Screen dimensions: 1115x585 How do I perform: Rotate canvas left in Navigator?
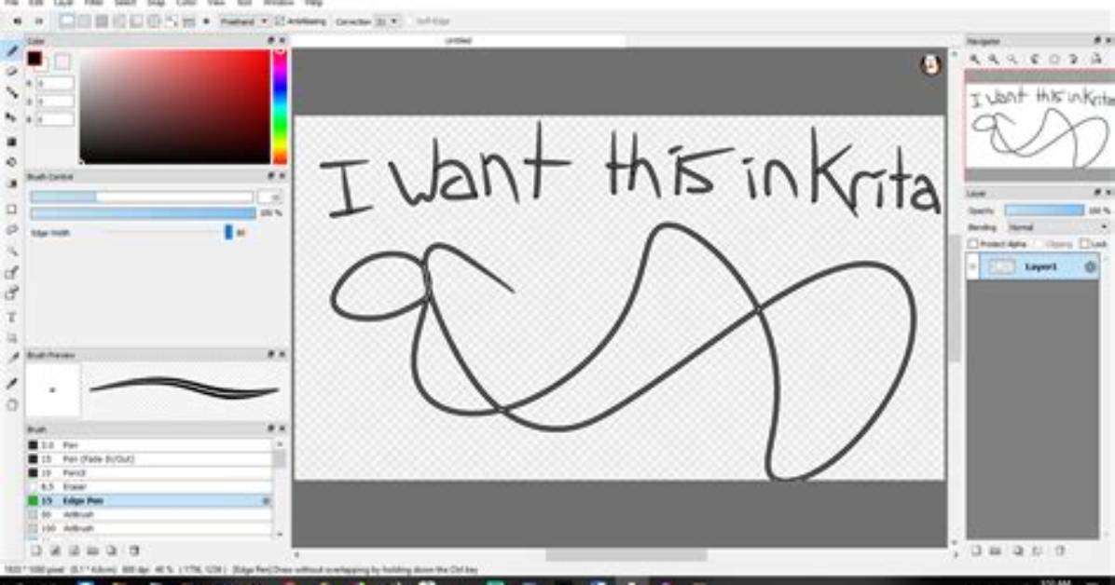1036,60
